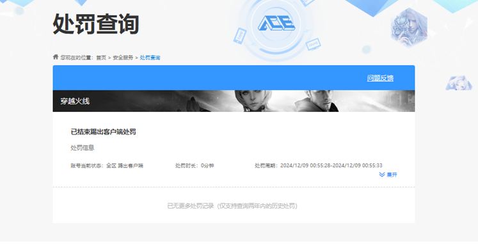Click the 账号当前状态 全区 踢出客户端 text
Viewport: 478px width, 247px height.
(x=107, y=166)
